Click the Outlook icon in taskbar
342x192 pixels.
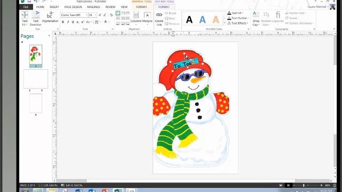[92, 190]
